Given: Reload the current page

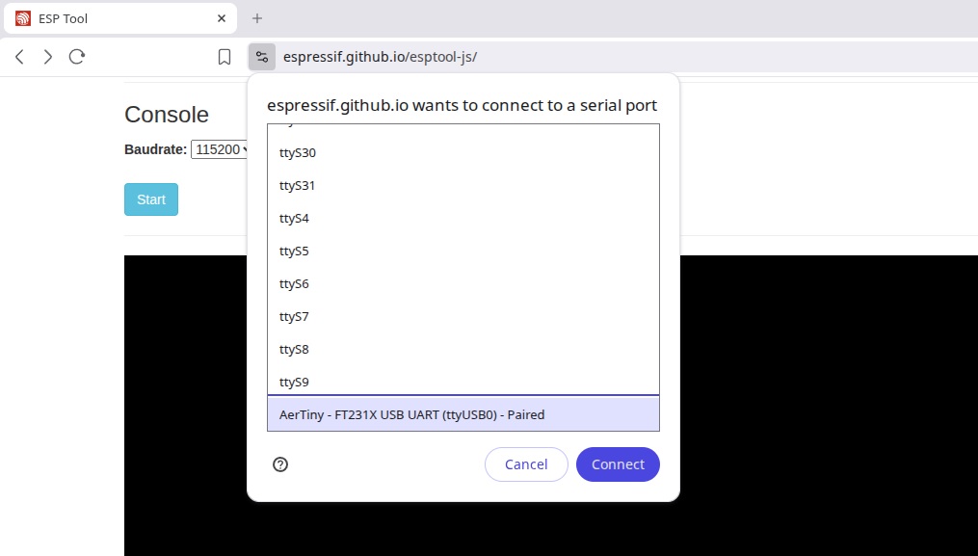Looking at the screenshot, I should point(77,57).
